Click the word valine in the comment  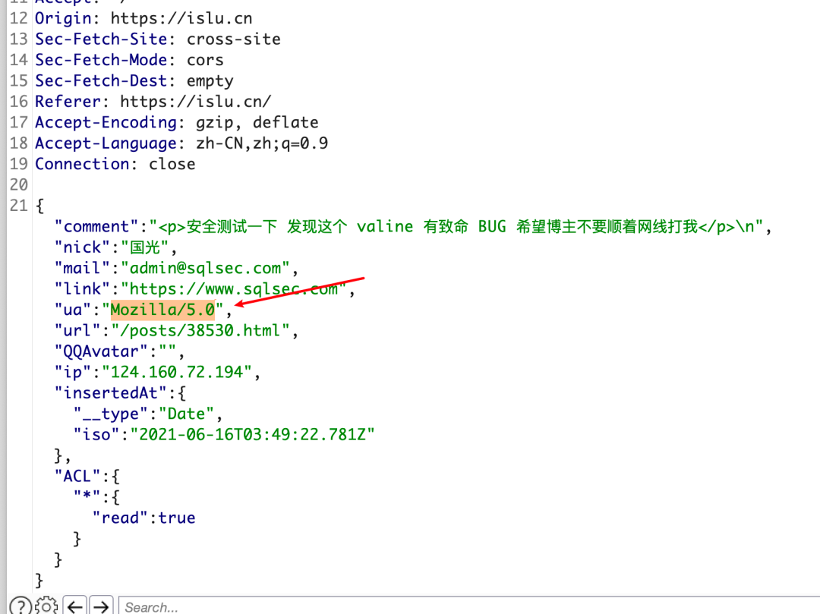(x=386, y=227)
